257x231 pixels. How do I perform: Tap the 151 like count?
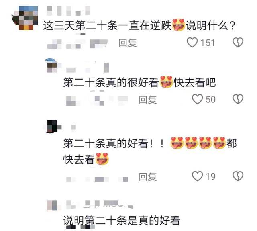(208, 43)
